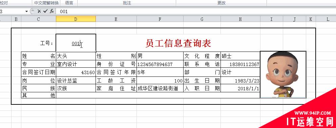Select the phone number 18380112367 cell

pos(240,64)
